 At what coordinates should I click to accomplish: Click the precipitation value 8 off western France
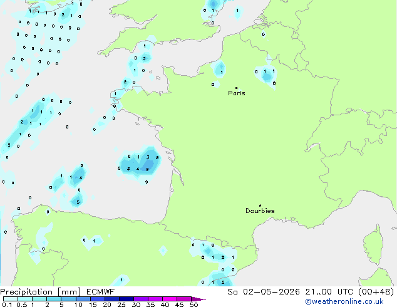pyautogui.click(x=147, y=169)
